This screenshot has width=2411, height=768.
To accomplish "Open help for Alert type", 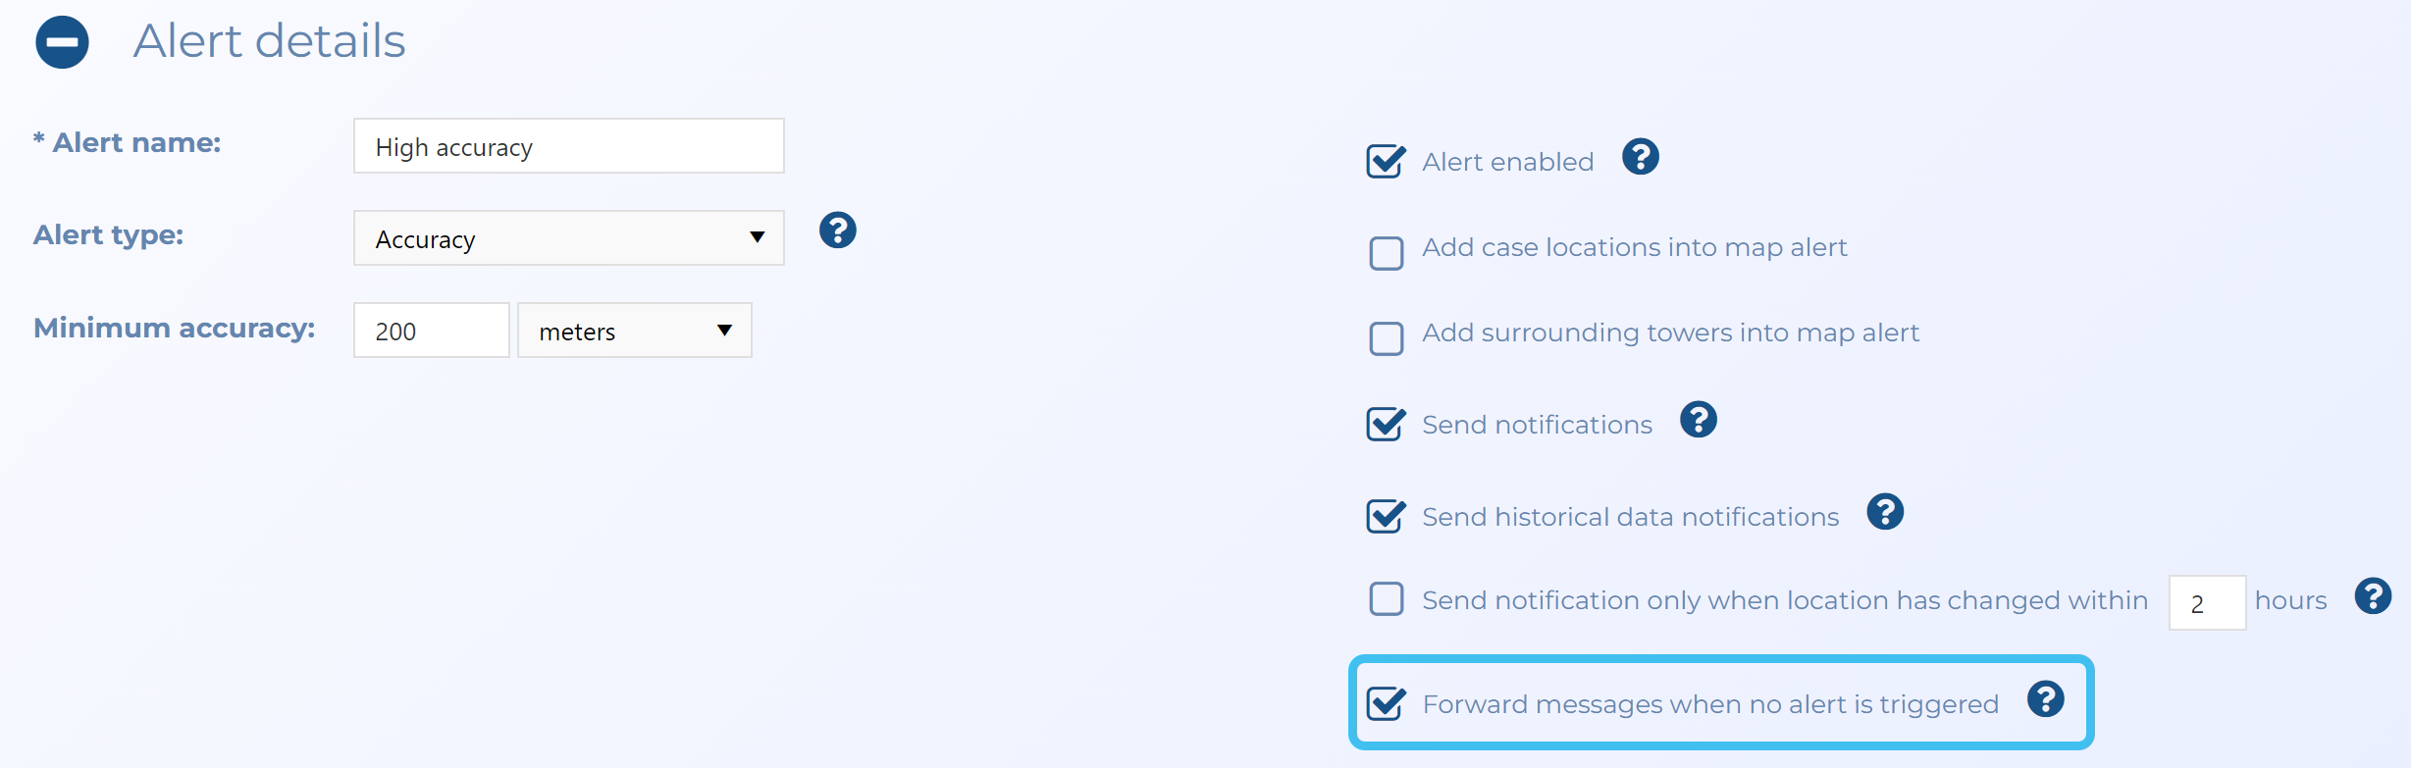I will 837,230.
